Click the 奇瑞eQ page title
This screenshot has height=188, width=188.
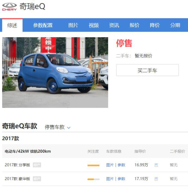point(32,6)
